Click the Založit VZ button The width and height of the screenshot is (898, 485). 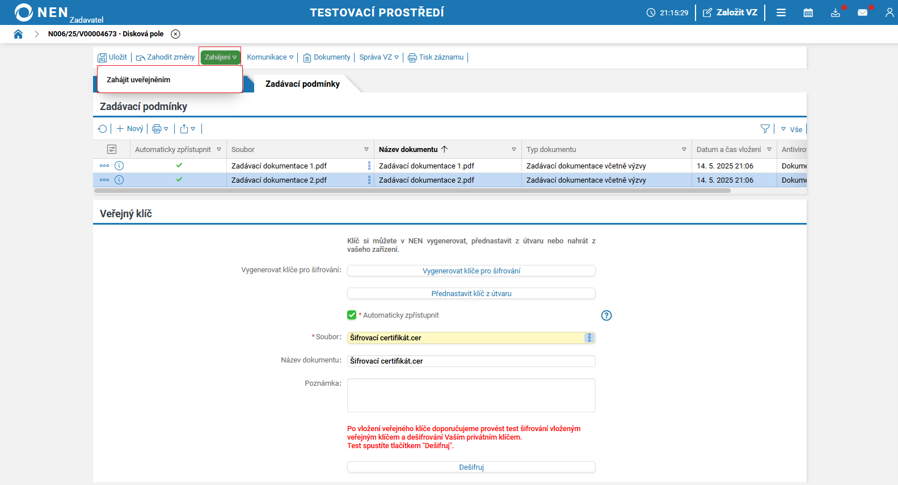(730, 12)
